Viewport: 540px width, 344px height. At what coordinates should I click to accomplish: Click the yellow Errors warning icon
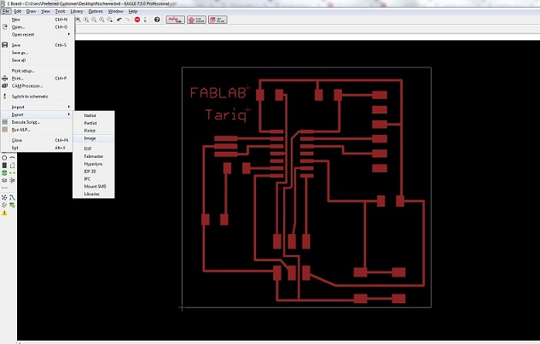pyautogui.click(x=4, y=213)
